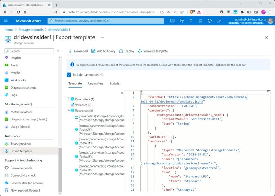Open the Help question mark icon

tap(210, 21)
